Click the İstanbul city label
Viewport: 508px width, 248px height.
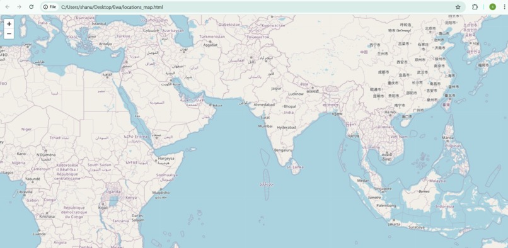pos(99,24)
